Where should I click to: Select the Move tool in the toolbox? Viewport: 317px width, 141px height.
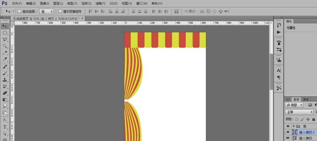[x=5, y=26]
